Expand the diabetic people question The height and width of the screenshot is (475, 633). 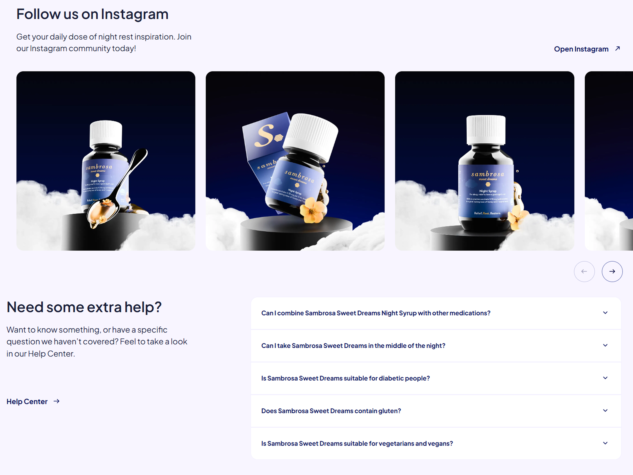point(436,378)
